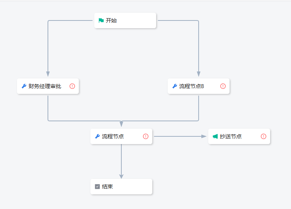Select the 开始 node label
The image size is (291, 209).
[111, 20]
